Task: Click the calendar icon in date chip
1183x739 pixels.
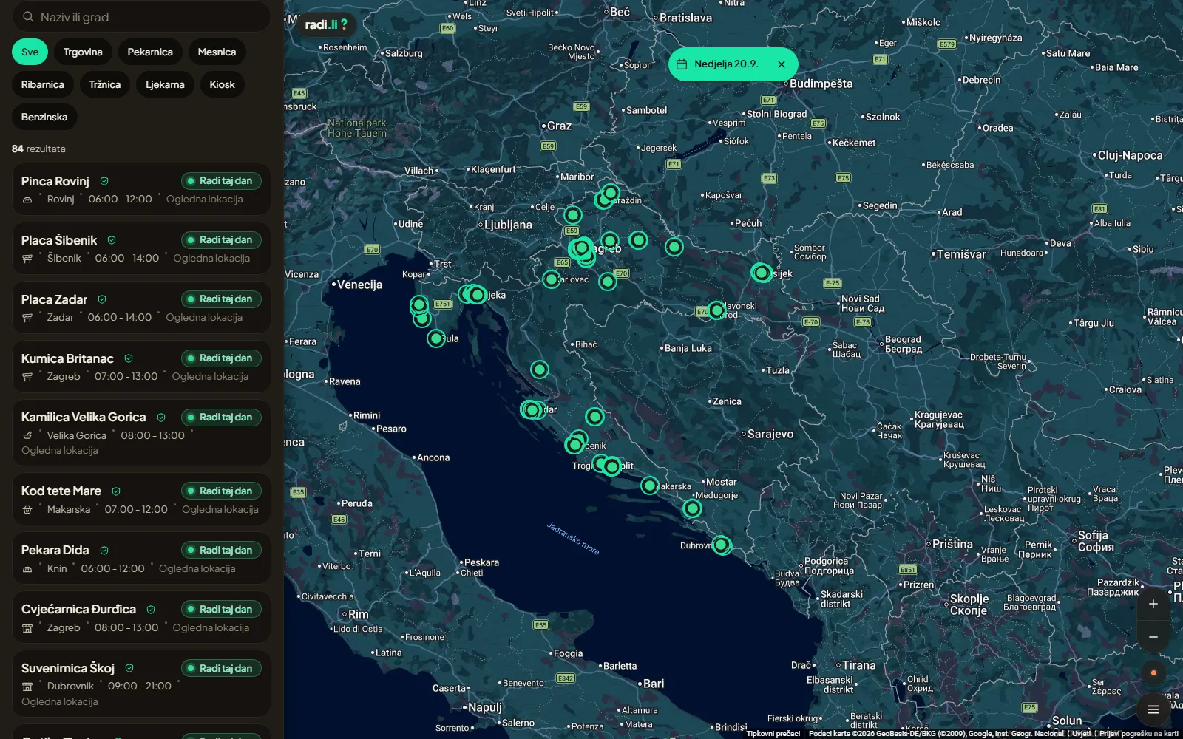Action: tap(682, 64)
